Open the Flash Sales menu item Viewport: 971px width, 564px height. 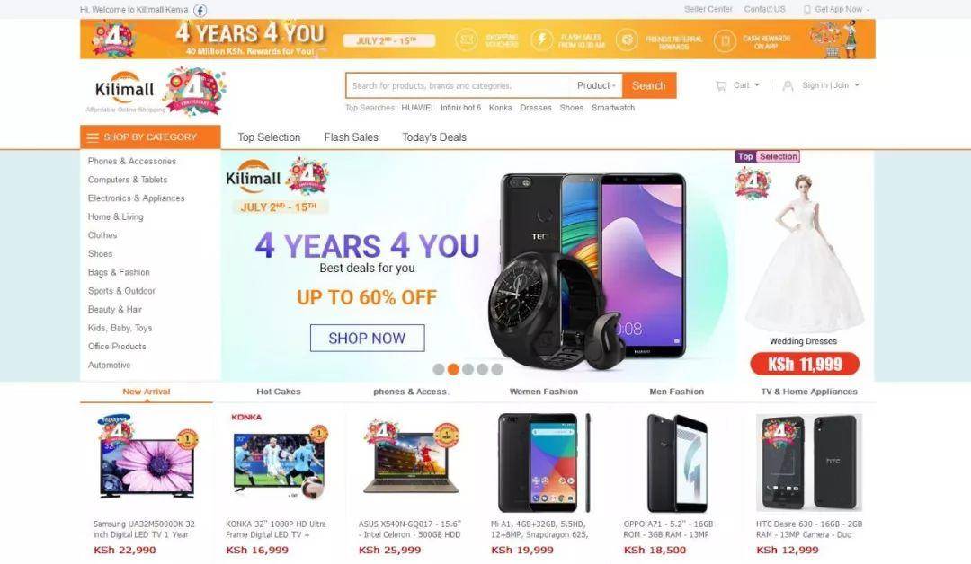pos(352,137)
